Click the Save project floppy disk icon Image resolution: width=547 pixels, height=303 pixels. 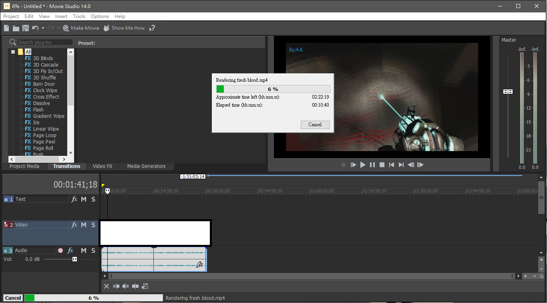point(26,28)
